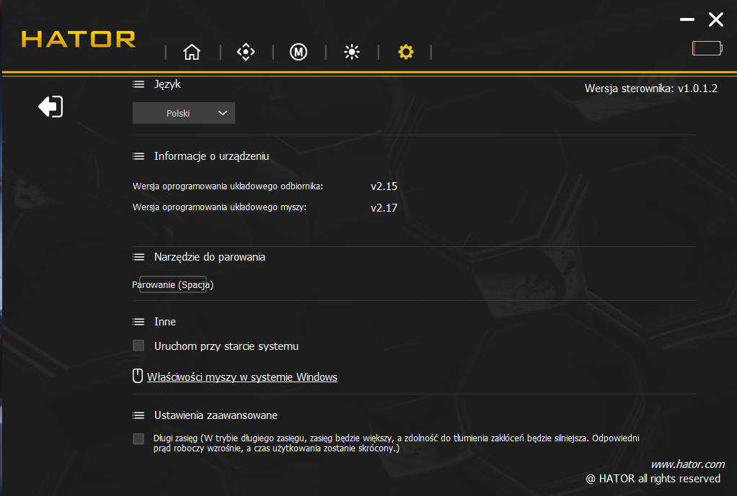Open the Home tab icon
The width and height of the screenshot is (737, 496).
[192, 52]
